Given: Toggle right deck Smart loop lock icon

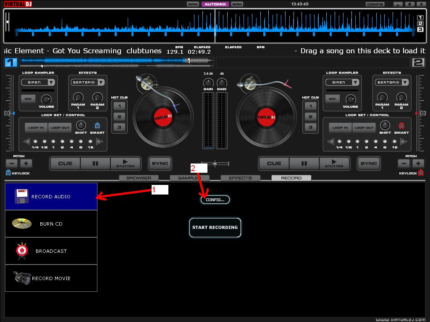Looking at the screenshot, I should (x=401, y=125).
